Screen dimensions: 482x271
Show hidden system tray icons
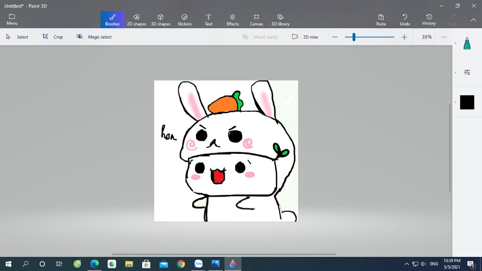407,264
